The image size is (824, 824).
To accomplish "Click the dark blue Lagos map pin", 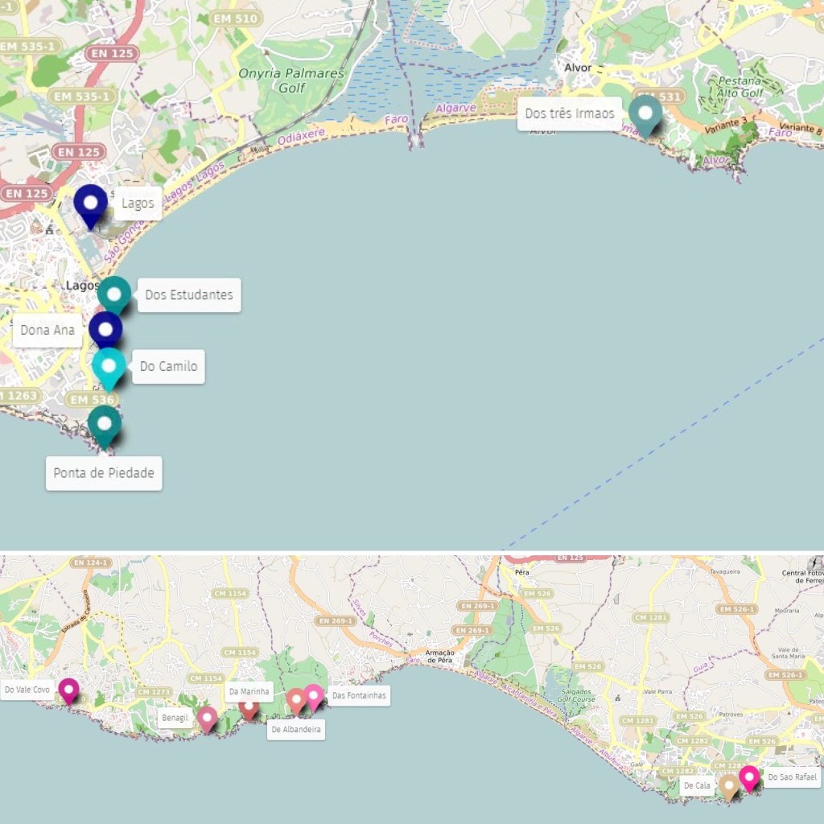I will [x=90, y=205].
